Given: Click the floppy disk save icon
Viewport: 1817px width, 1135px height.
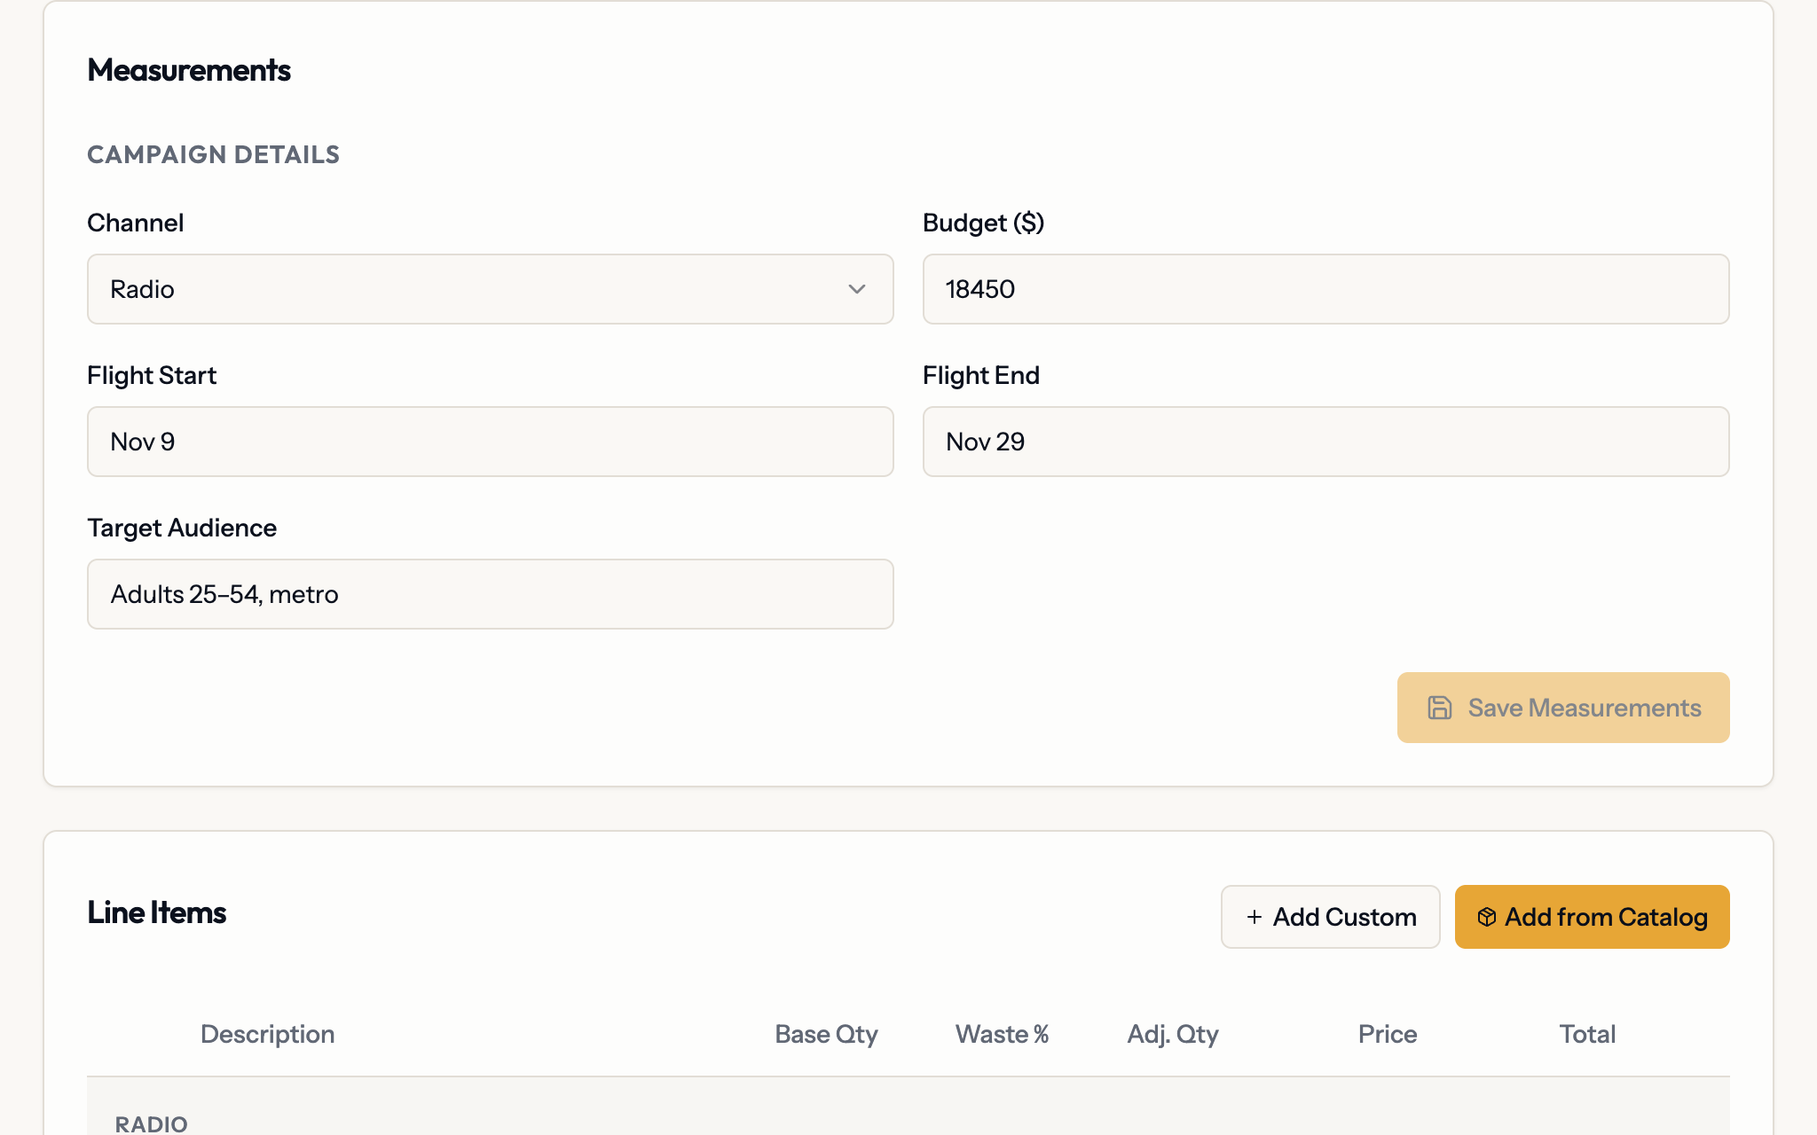Looking at the screenshot, I should [x=1439, y=708].
